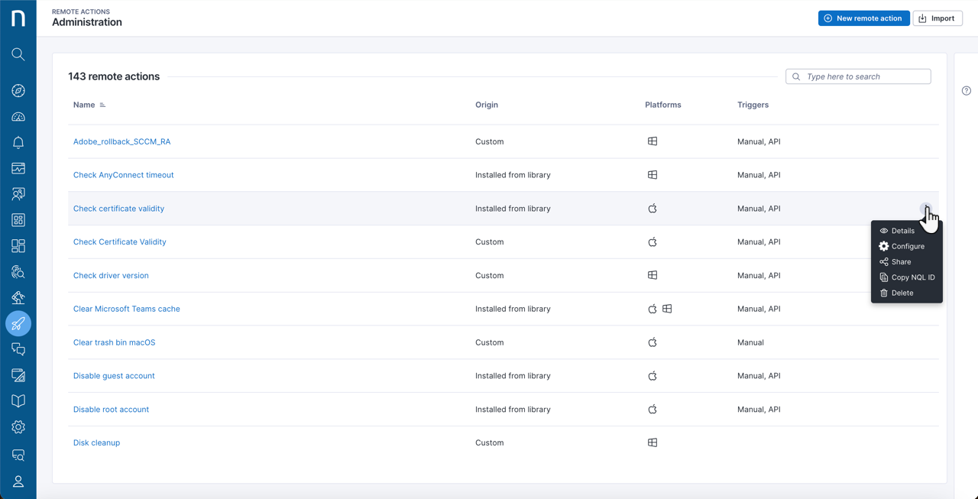Open the alerts bell icon in sidebar

tap(18, 142)
